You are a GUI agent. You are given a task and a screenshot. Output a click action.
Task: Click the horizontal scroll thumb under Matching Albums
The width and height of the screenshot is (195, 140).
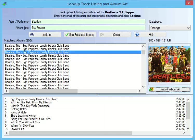point(43,91)
